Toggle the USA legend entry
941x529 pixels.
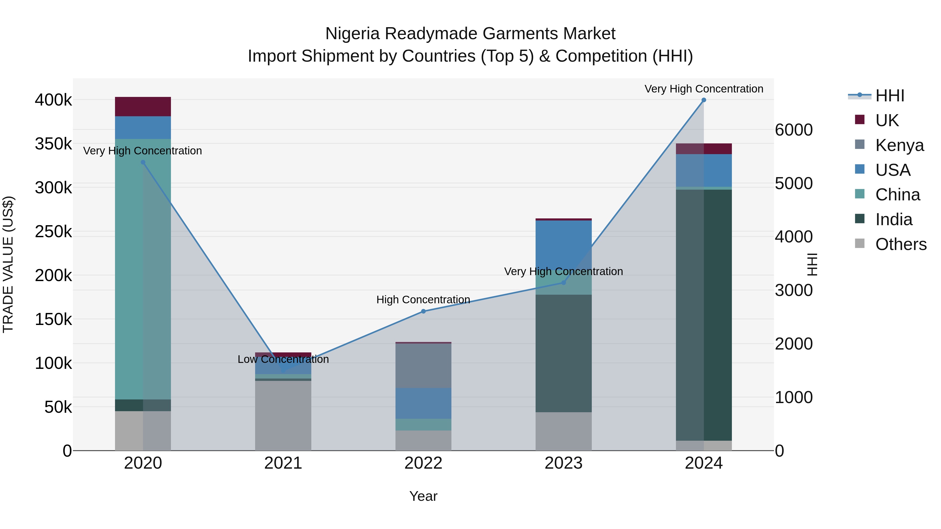[882, 170]
